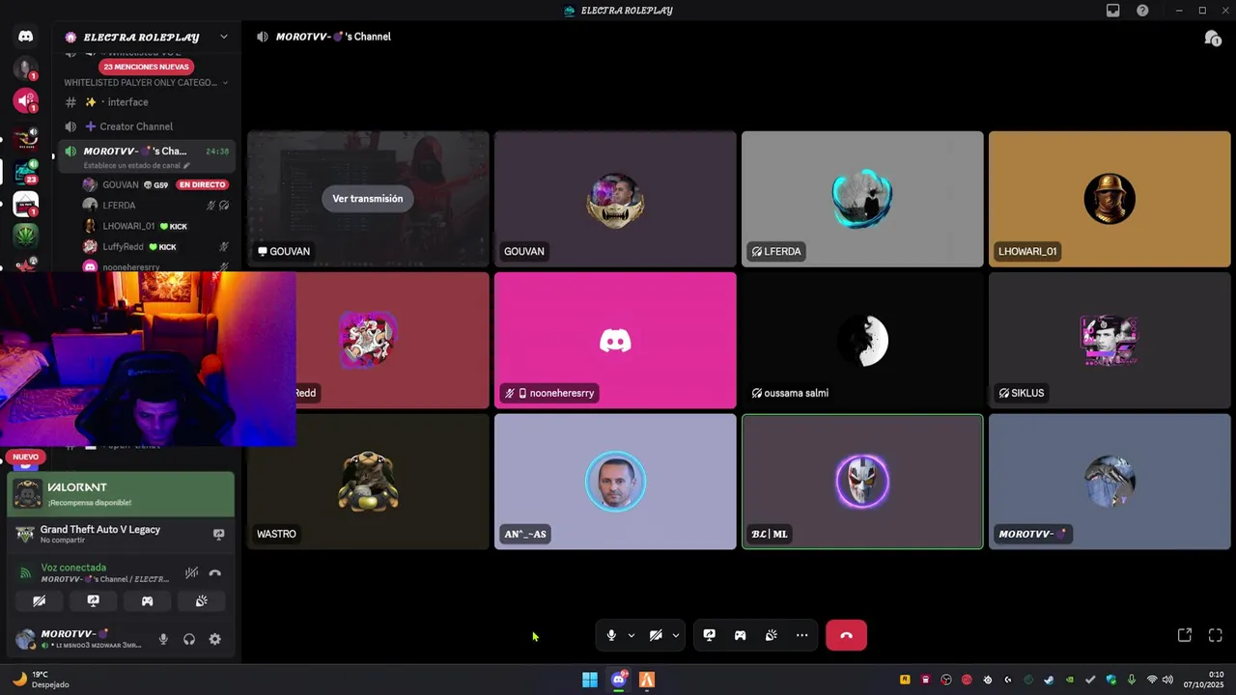Screen dimensions: 1236x695
Task: Select GOUVAN in voice member list
Action: 154,184
